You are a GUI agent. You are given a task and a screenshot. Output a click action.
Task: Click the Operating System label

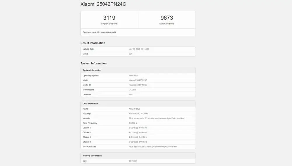click(91, 76)
